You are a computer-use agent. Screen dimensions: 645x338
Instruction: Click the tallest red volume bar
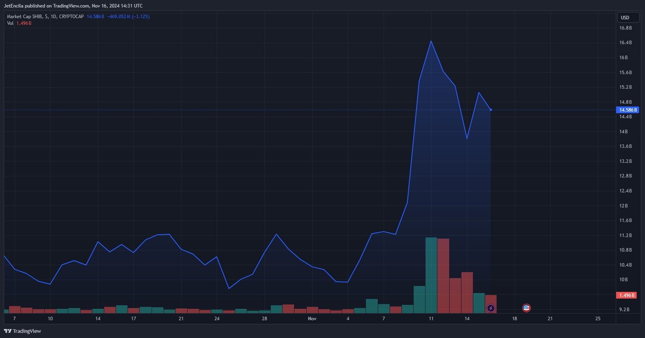pos(443,275)
